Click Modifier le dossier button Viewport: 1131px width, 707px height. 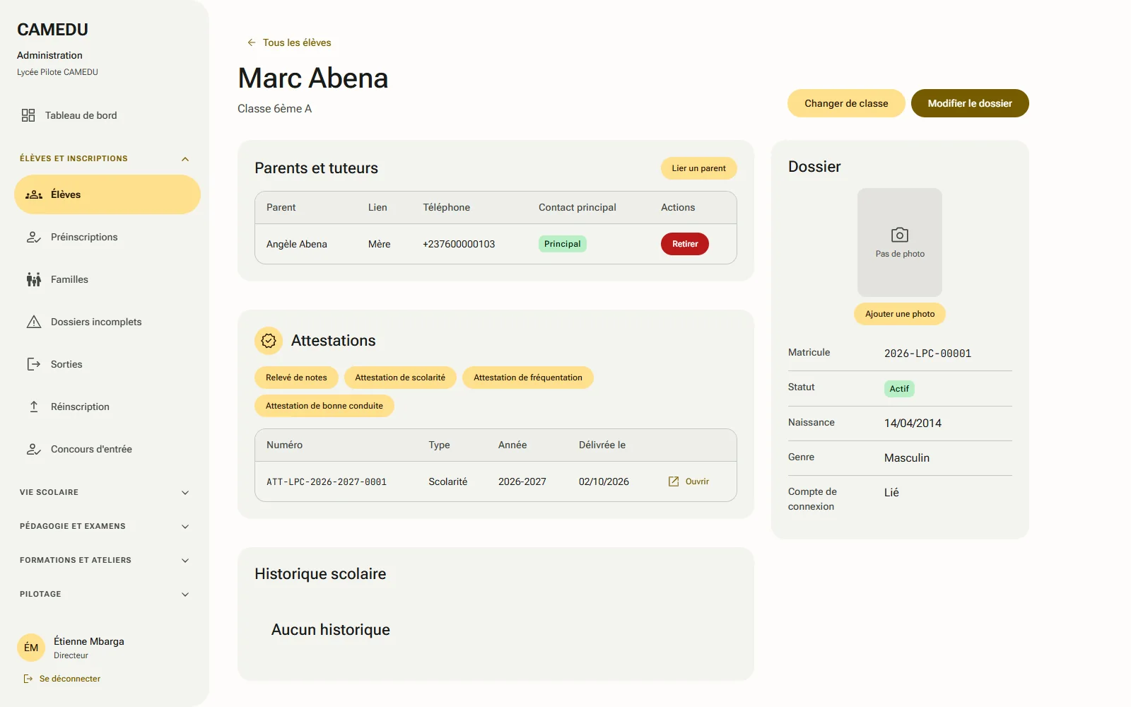[970, 103]
